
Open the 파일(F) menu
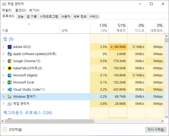(7, 10)
